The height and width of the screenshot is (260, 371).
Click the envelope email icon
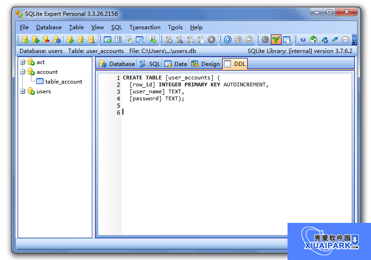coord(345,39)
